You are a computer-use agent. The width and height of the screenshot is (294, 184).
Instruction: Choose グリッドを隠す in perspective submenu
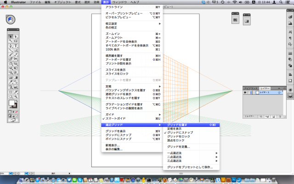[191, 125]
